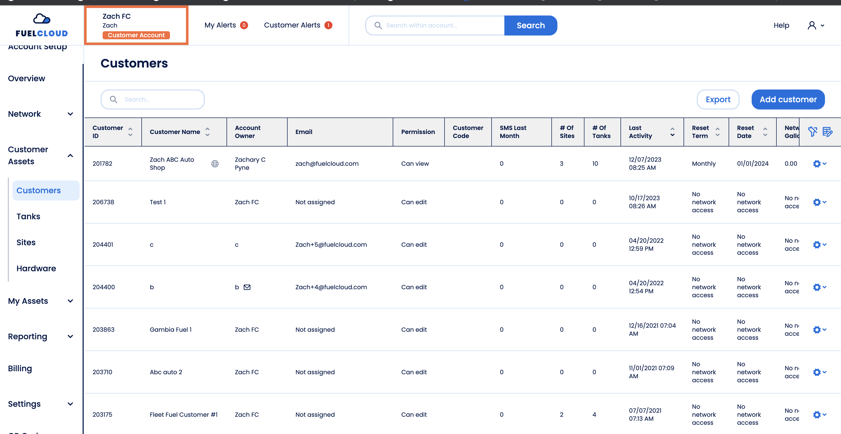
Task: Focus the customers table Search field
Action: tap(152, 99)
